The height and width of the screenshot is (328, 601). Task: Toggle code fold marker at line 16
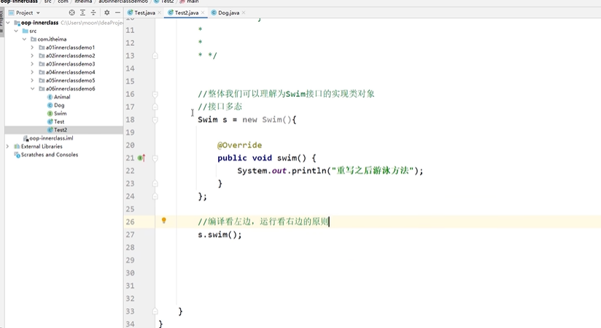tap(155, 94)
